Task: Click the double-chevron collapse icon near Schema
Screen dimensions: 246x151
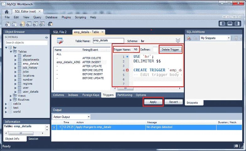Action: (178, 40)
